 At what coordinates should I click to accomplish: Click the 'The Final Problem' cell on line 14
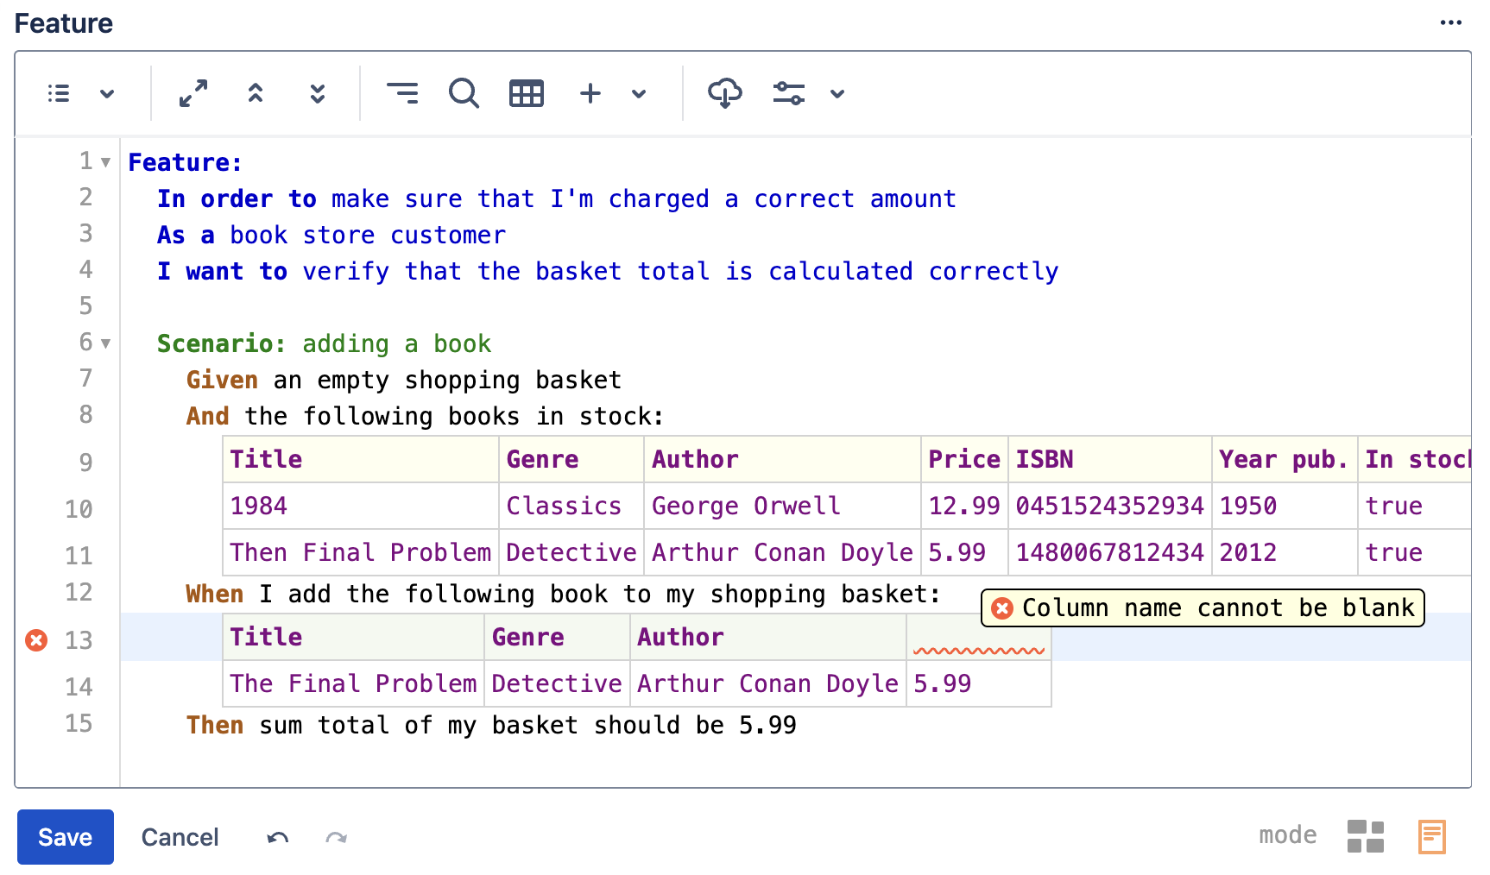tap(354, 683)
